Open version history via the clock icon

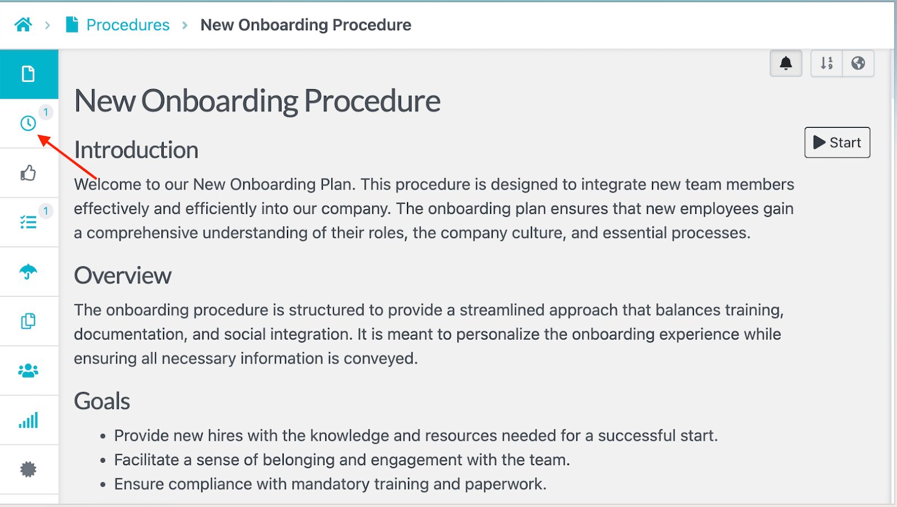point(28,123)
